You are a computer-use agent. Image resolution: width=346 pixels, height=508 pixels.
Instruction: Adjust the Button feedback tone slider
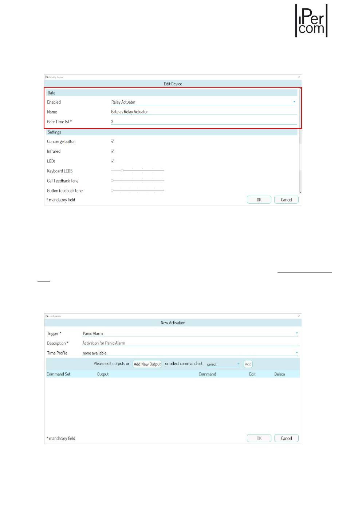pyautogui.click(x=138, y=190)
